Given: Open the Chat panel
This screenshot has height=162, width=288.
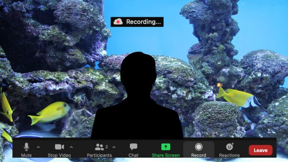Looking at the screenshot, I should click(x=133, y=150).
